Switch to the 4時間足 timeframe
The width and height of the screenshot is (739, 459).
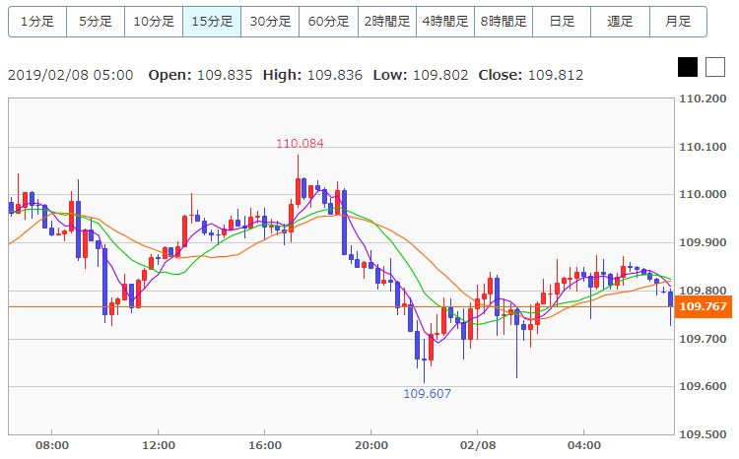[x=445, y=22]
